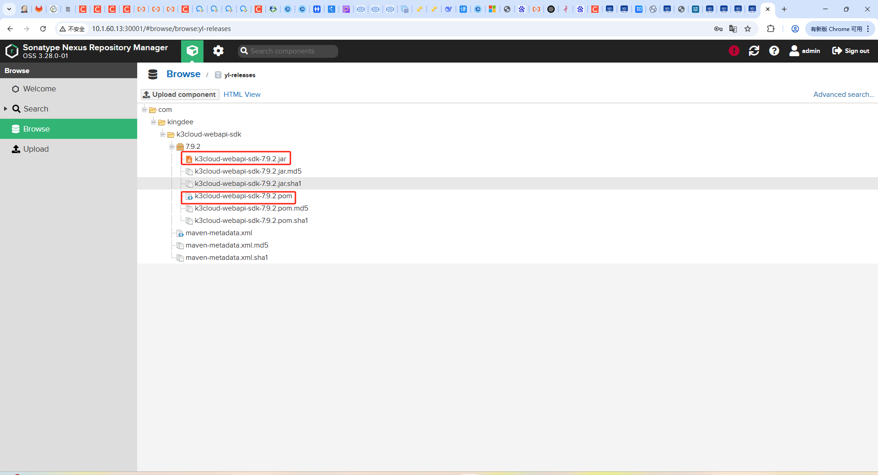
Task: Select k3cloud-webapi-sdk-7.9.2.jar.md5 file
Action: tap(248, 171)
